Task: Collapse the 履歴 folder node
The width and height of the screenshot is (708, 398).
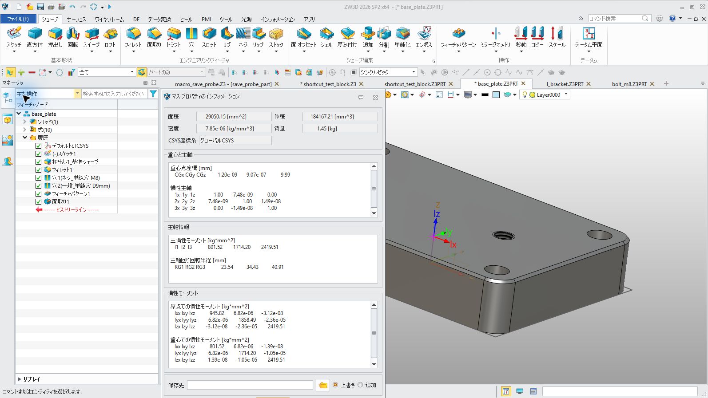Action: (x=25, y=138)
